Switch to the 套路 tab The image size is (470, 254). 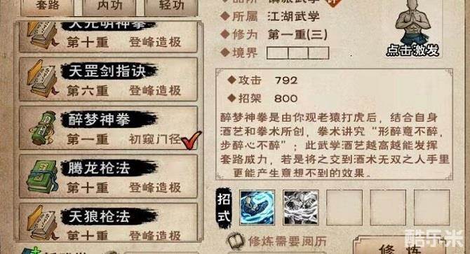pyautogui.click(x=48, y=6)
